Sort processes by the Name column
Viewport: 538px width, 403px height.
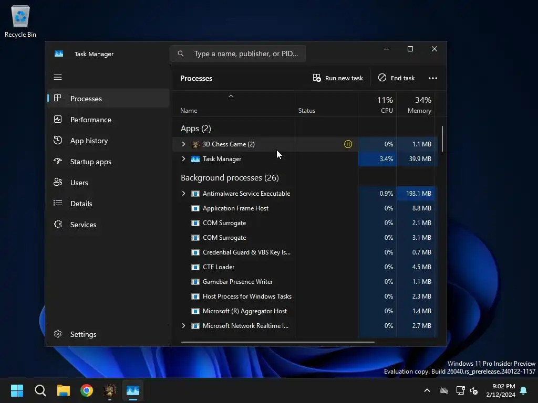point(233,105)
